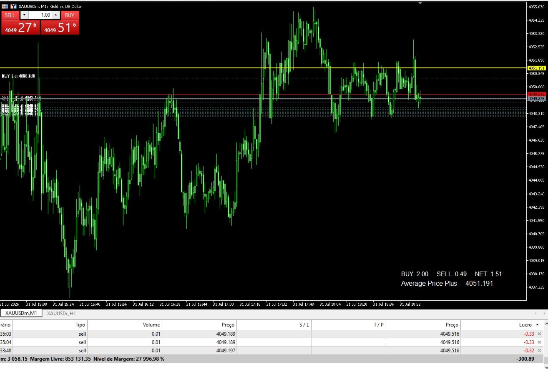The width and height of the screenshot is (548, 369).
Task: Click the yellow 4051.191 price label
Action: click(536, 68)
